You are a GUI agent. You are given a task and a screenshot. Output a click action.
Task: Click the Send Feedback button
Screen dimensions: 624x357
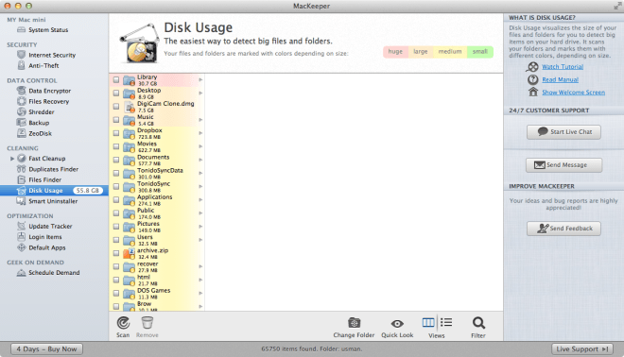563,229
